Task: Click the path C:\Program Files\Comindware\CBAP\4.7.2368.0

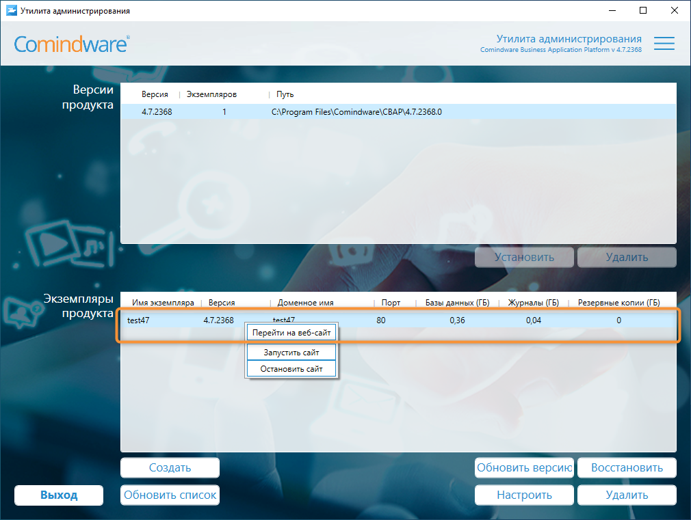Action: click(x=356, y=112)
